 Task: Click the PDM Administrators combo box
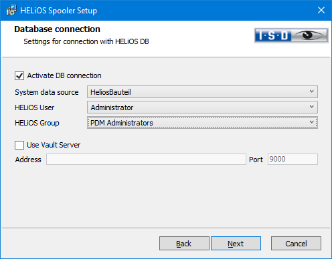click(x=202, y=122)
